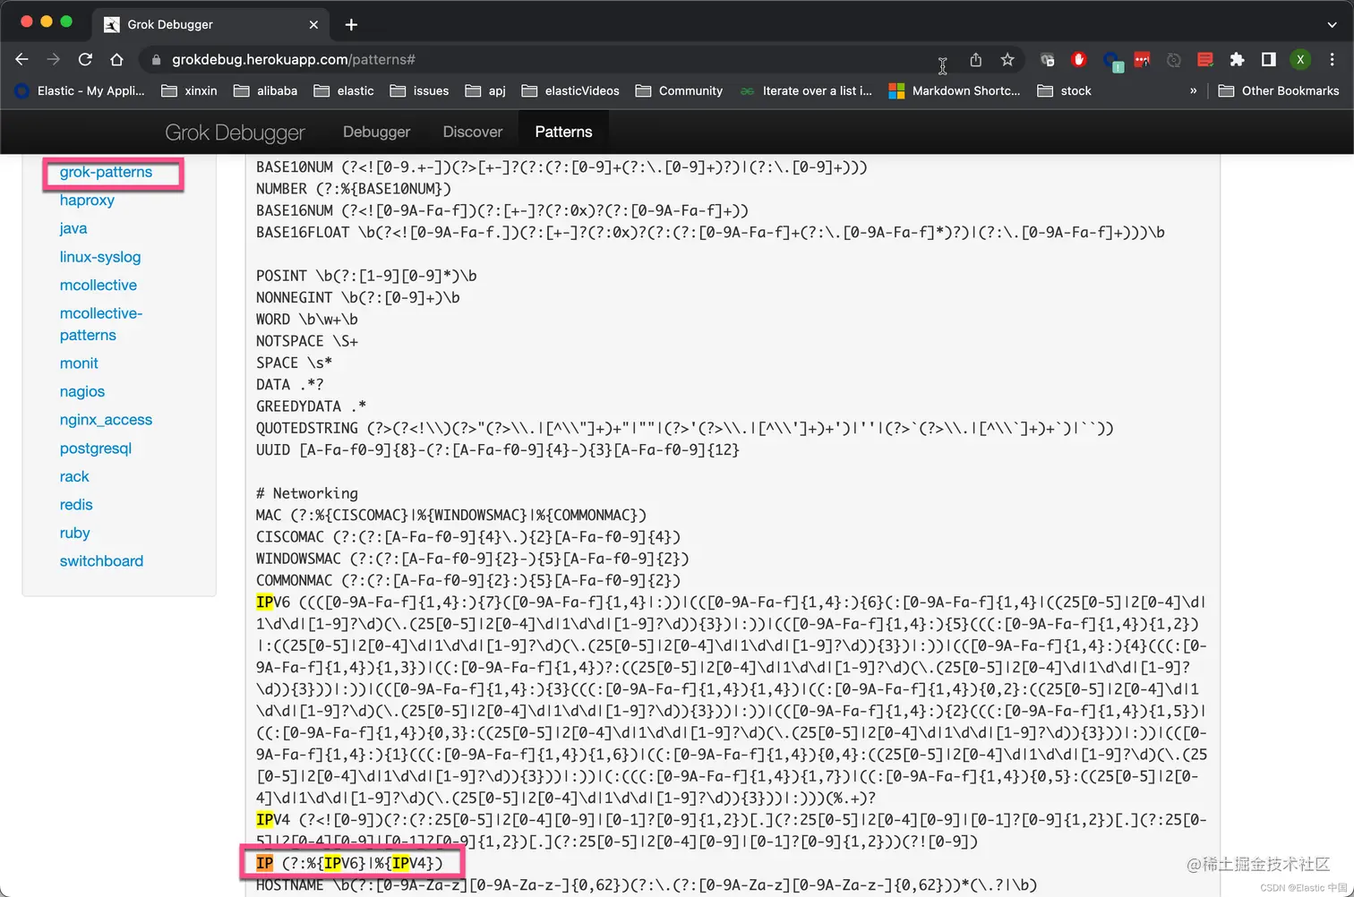Open the rack pattern file
Image resolution: width=1354 pixels, height=897 pixels.
click(74, 476)
